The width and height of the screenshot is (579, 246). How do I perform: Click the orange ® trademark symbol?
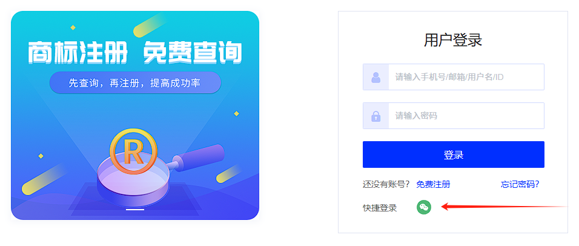133,151
